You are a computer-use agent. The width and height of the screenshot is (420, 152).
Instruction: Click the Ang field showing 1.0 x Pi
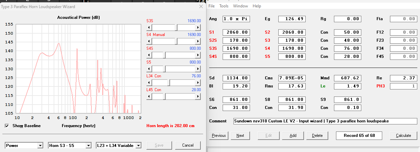tap(236, 19)
